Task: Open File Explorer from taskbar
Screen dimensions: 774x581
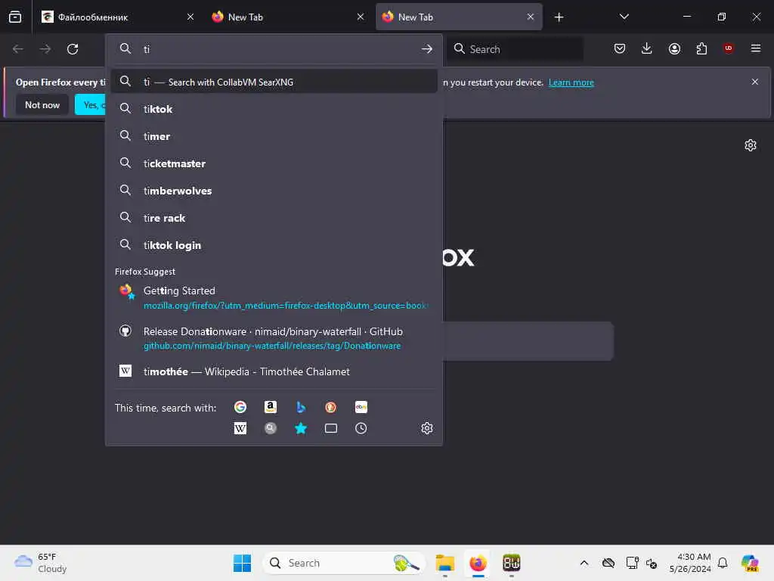Action: click(x=444, y=563)
